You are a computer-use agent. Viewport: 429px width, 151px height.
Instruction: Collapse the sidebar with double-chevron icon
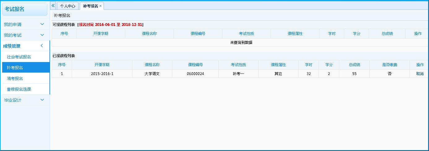pos(53,6)
